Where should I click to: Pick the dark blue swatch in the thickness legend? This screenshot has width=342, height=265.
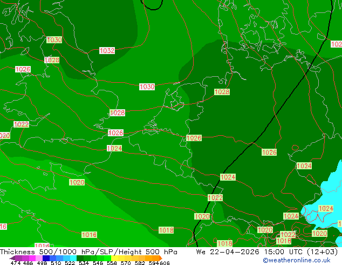[x=46, y=258]
